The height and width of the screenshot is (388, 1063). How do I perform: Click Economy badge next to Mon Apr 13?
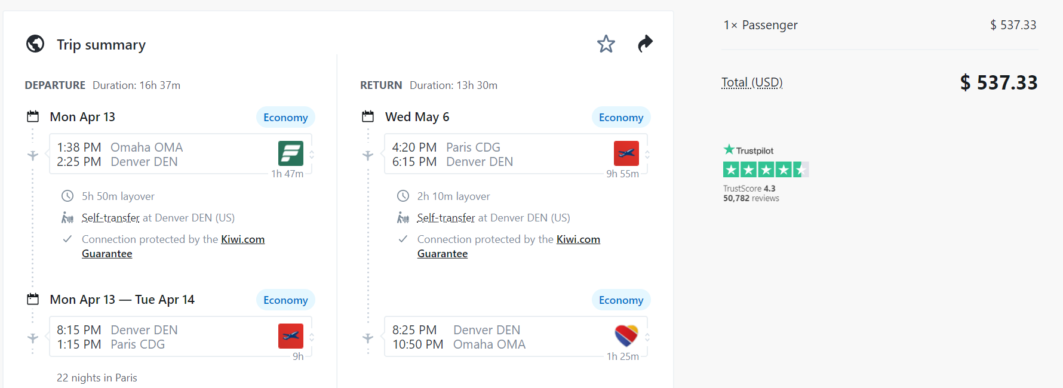tap(285, 118)
